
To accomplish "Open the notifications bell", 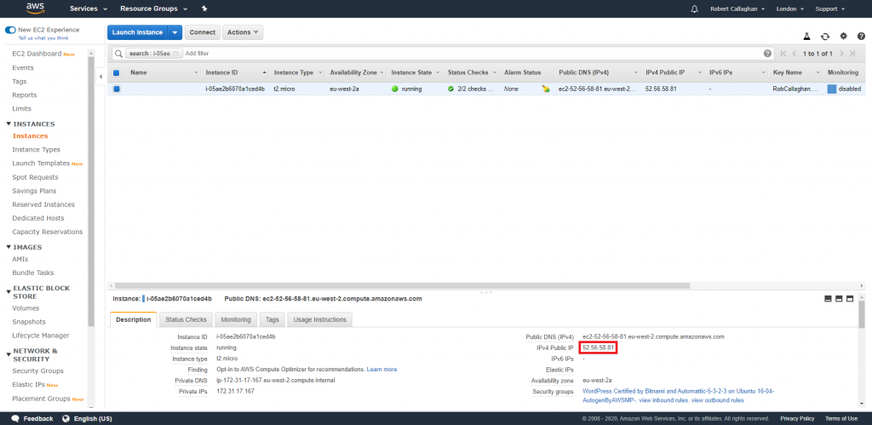I will [694, 9].
